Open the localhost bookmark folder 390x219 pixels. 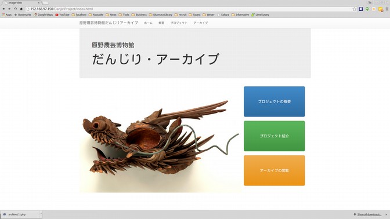tap(79, 14)
